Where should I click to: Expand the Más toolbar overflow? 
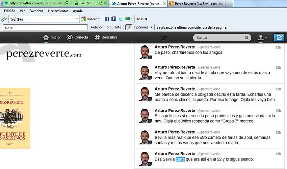142,19
